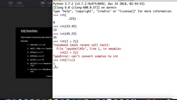Click the 'int() is used to convert' description on slide

[x=37, y=37]
